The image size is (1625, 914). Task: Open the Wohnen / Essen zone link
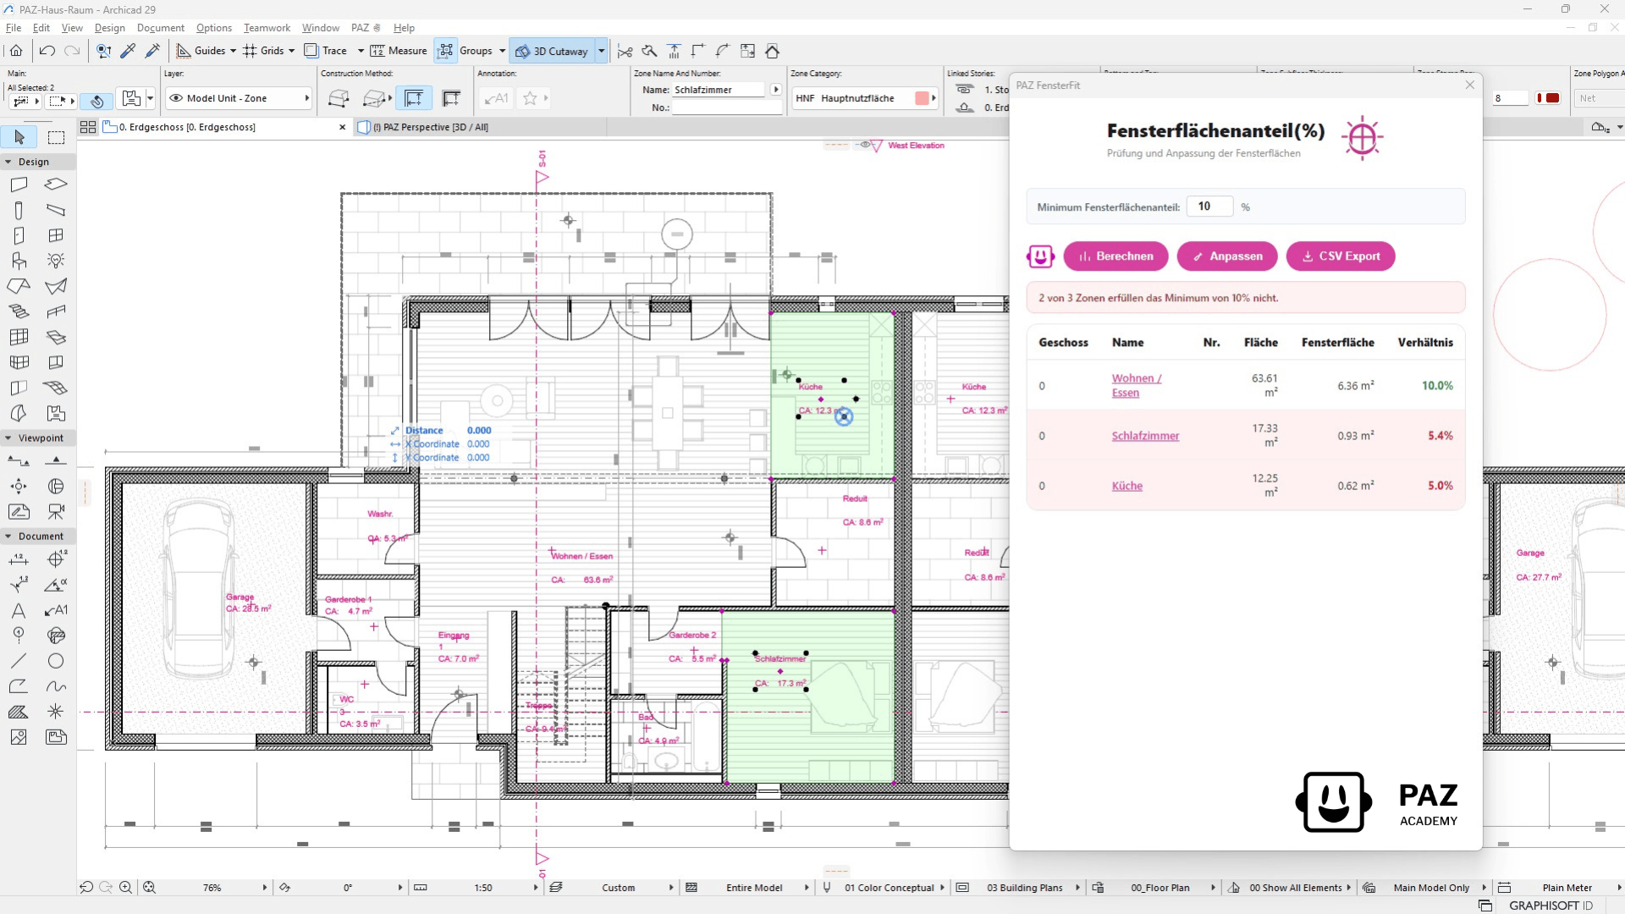(x=1136, y=385)
